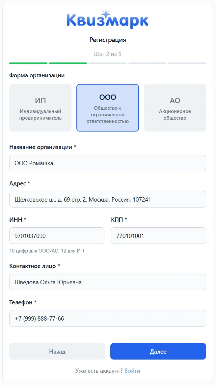216x385 pixels.
Task: Click the fourth progress step segment
Action: coord(147,63)
